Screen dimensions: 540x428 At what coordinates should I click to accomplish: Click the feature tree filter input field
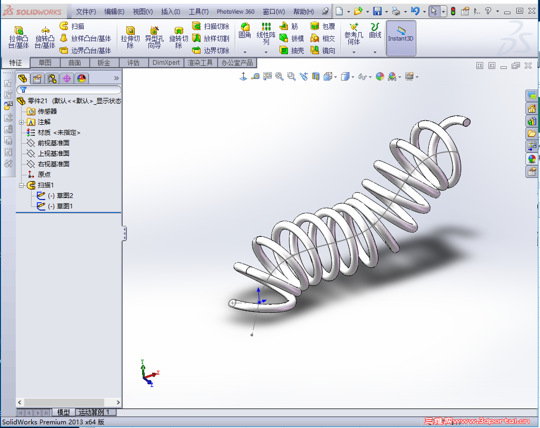tap(68, 89)
